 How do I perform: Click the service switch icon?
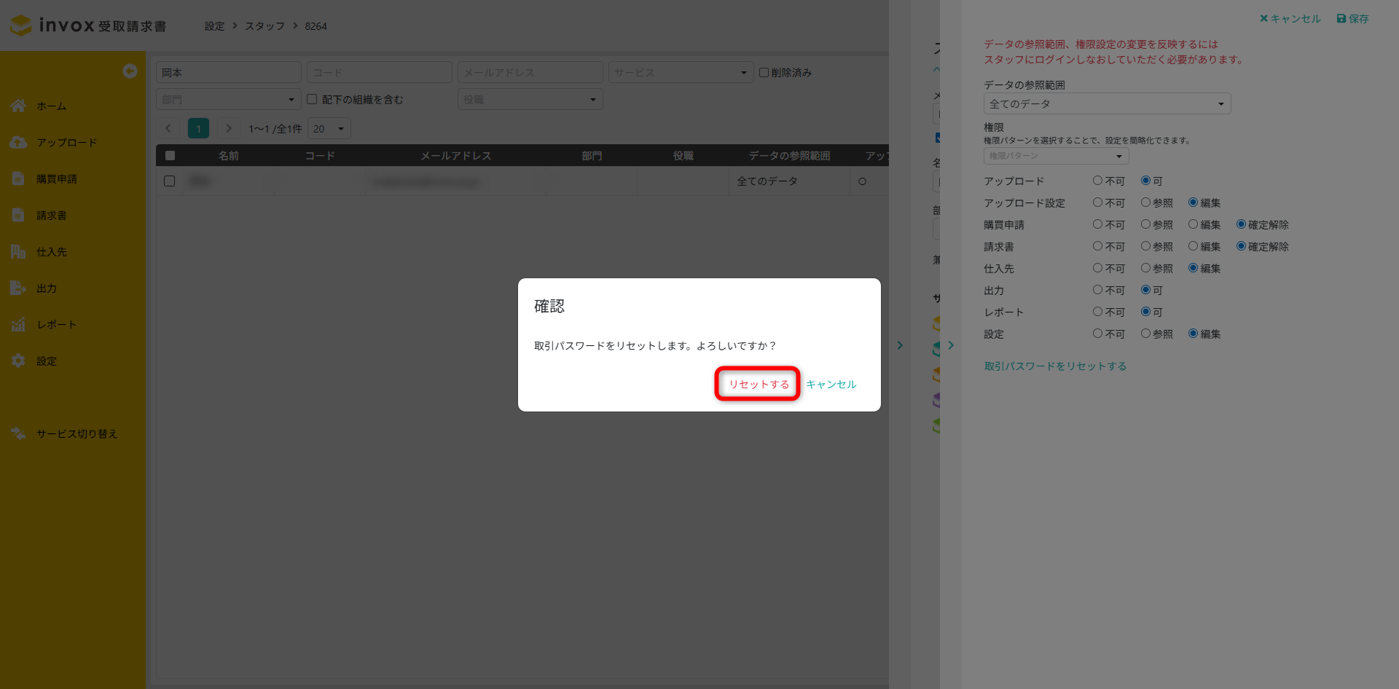point(18,434)
